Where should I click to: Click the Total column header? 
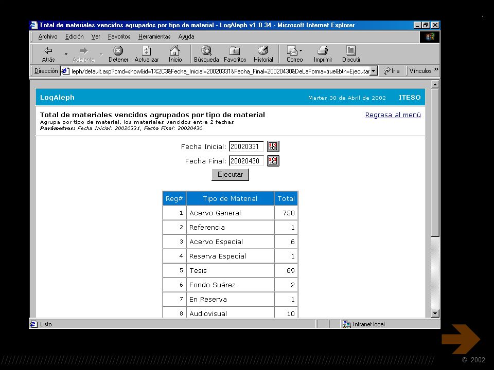pos(286,198)
